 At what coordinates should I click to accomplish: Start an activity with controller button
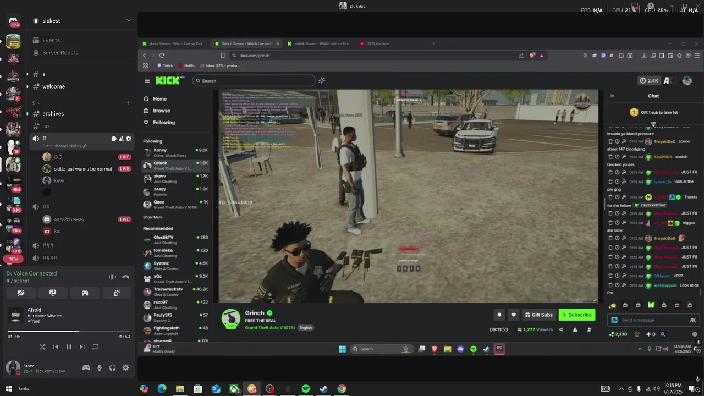(85, 293)
